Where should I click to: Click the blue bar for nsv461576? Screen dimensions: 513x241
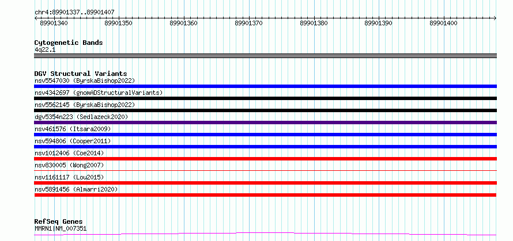265,135
